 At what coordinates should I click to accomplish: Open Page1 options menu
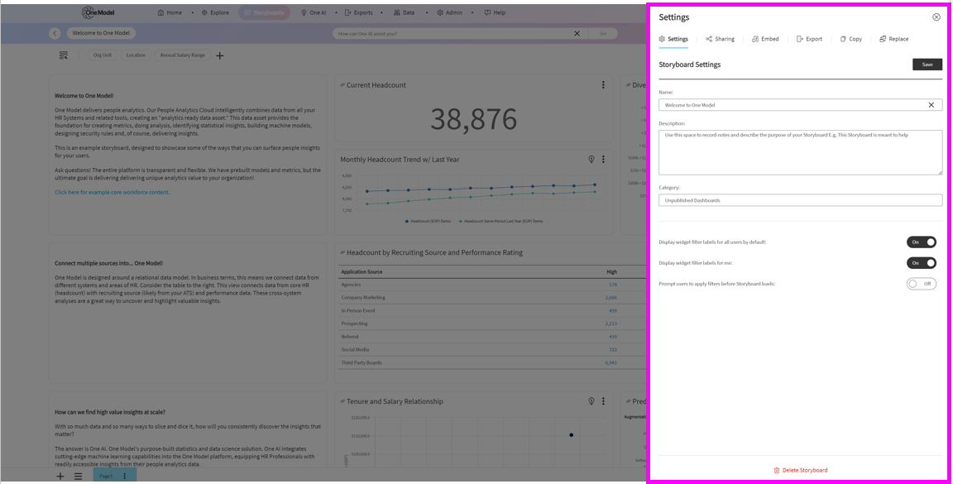[x=125, y=476]
